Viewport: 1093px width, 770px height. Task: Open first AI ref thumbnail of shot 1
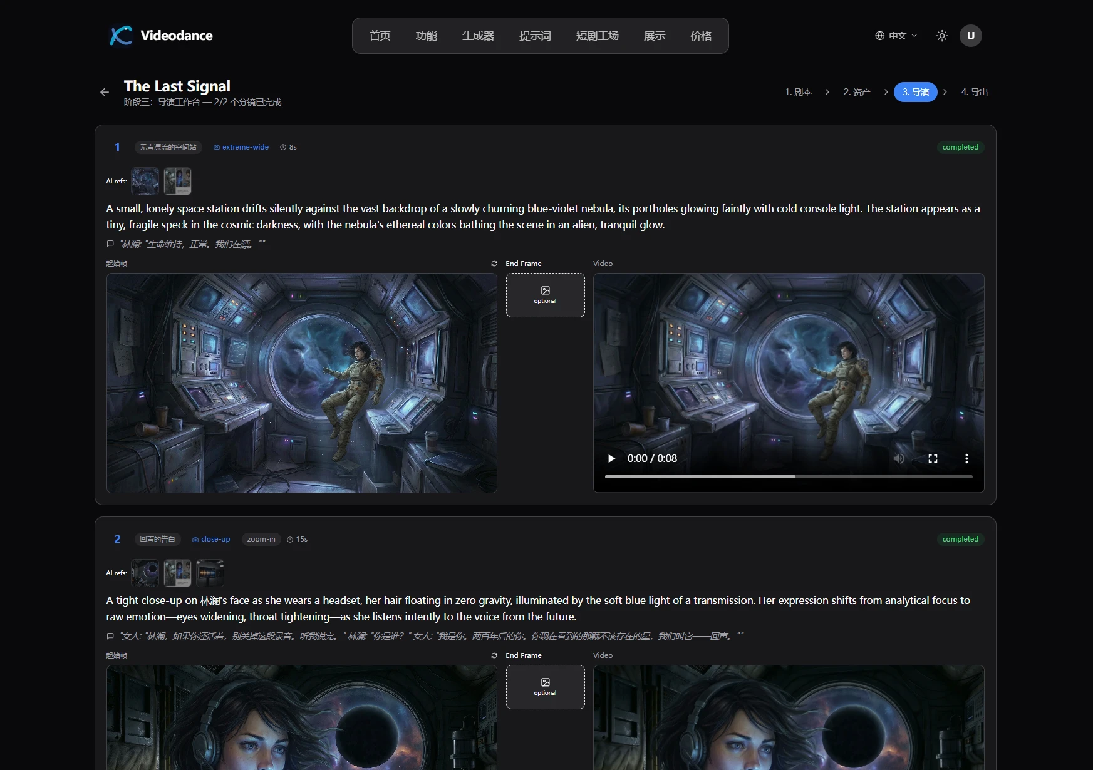(x=145, y=181)
